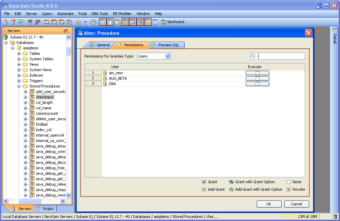This screenshot has width=340, height=221.
Task: Click Add Grant with Grant Option checkbox
Action: click(x=231, y=189)
